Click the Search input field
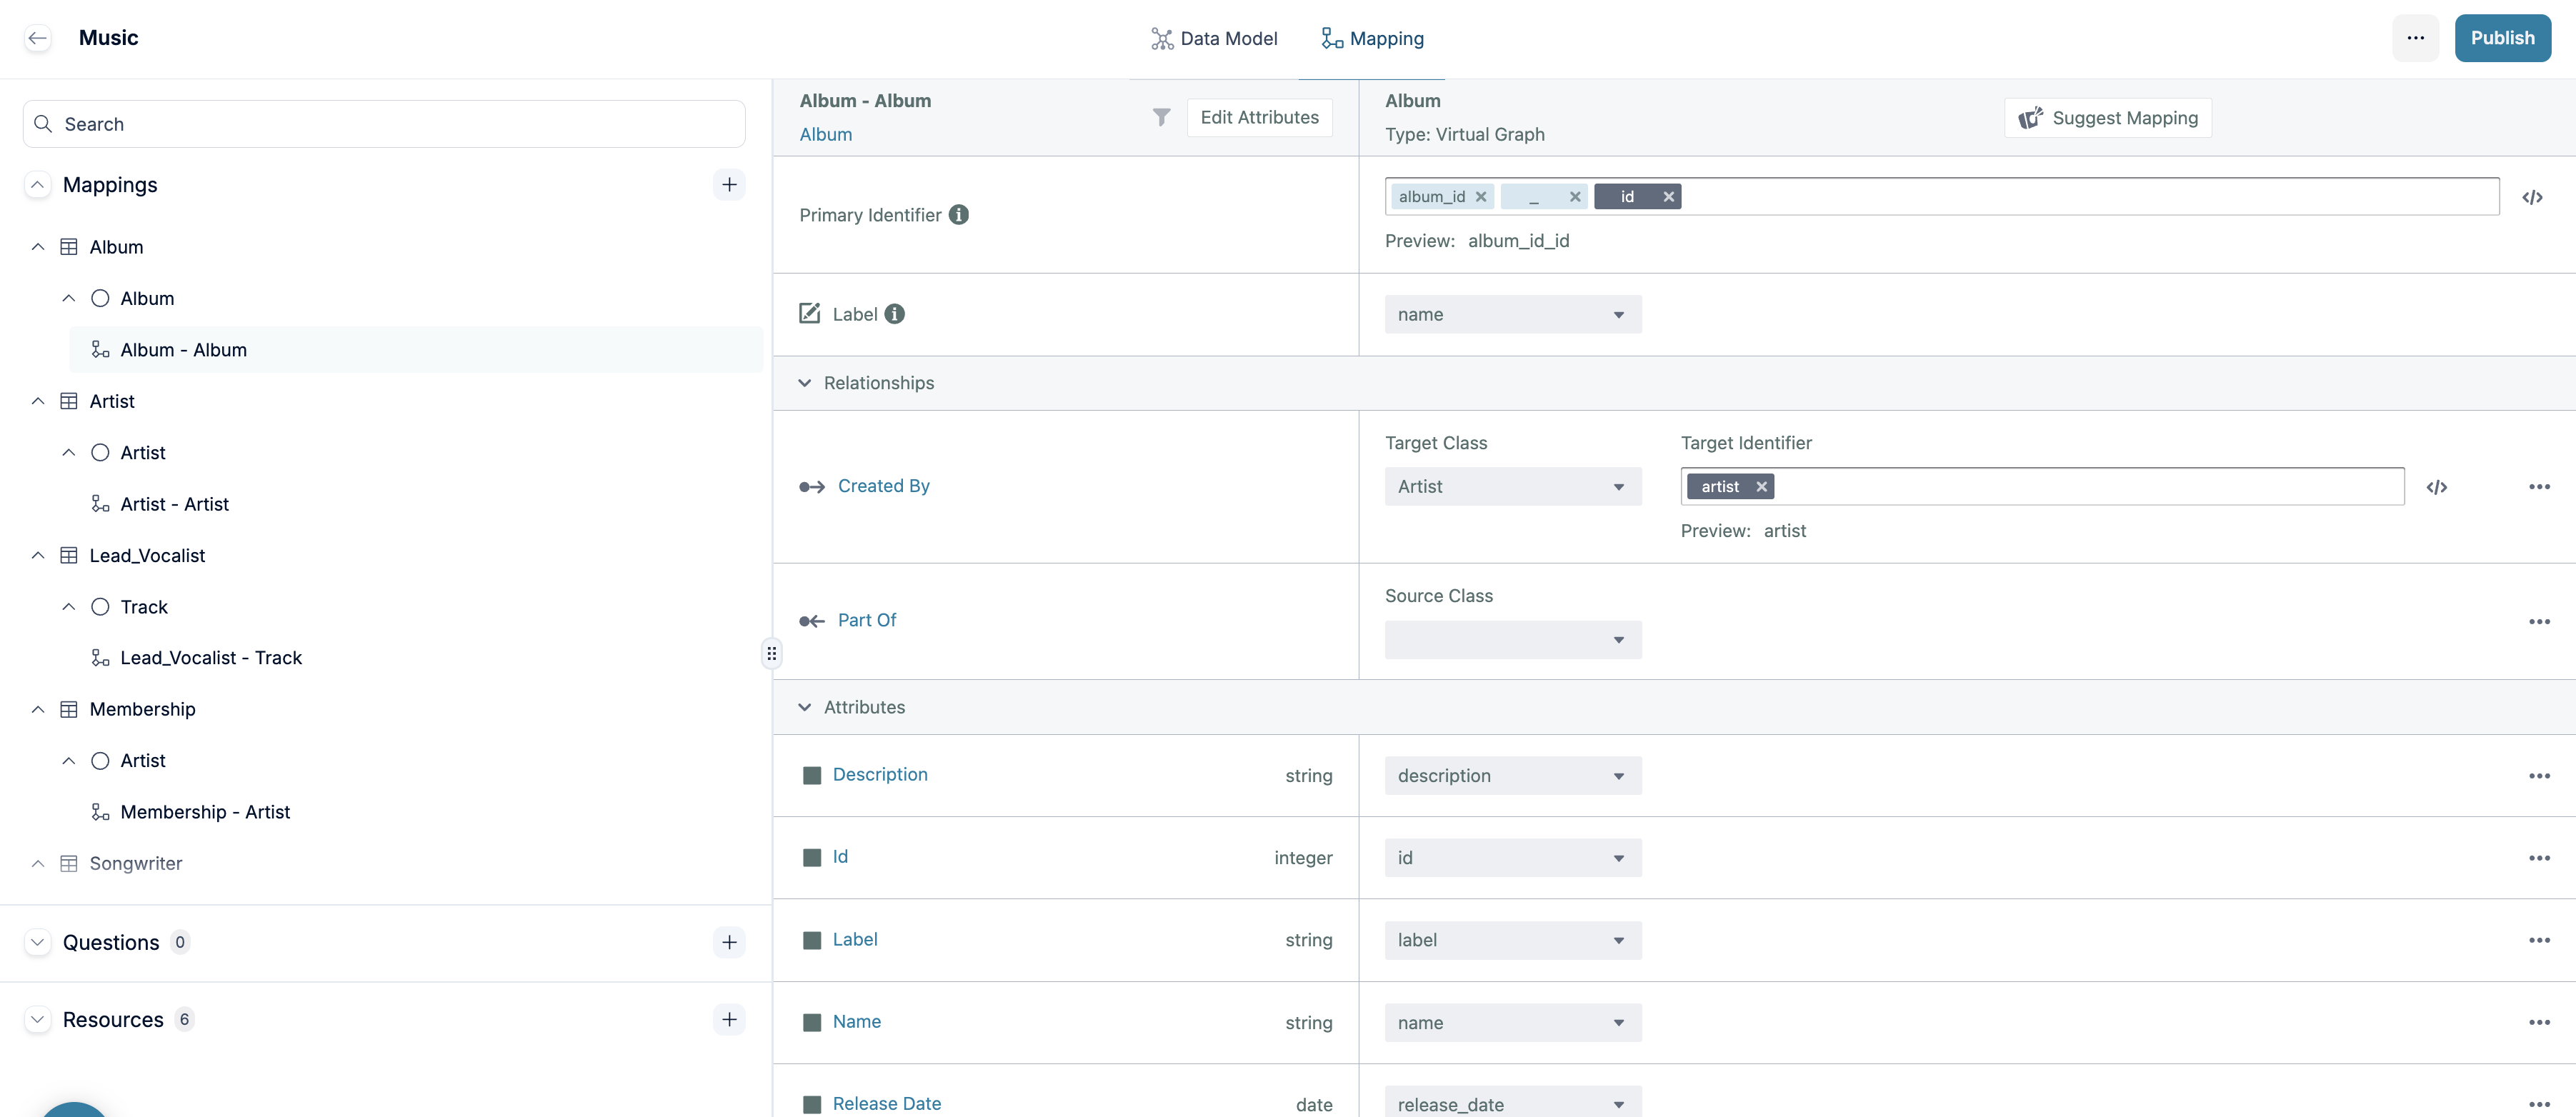 pos(384,124)
